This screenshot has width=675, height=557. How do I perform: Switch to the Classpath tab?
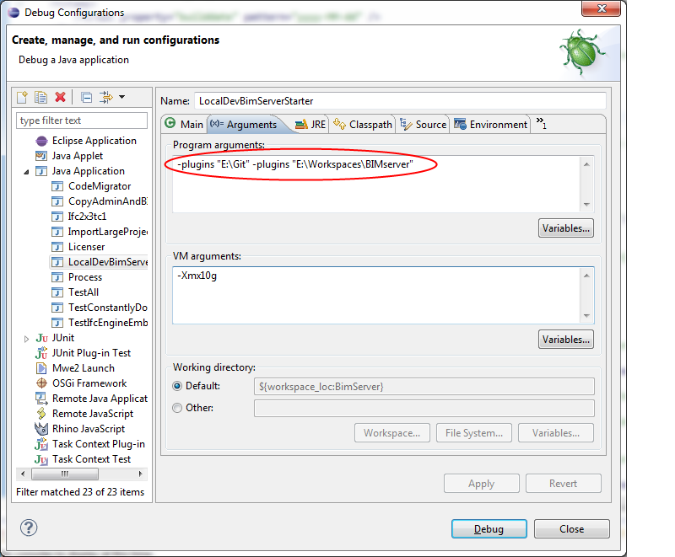pos(363,124)
